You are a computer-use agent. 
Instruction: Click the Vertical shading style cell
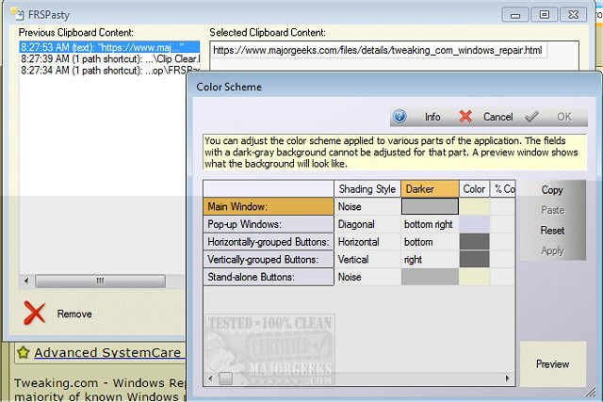pyautogui.click(x=367, y=260)
